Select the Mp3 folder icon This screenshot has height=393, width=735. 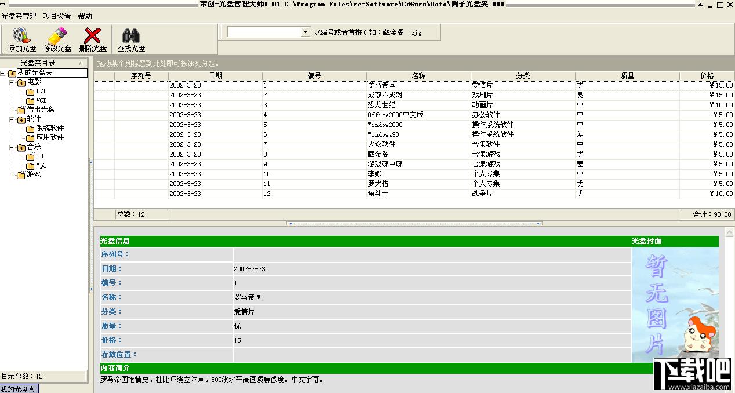(31, 166)
